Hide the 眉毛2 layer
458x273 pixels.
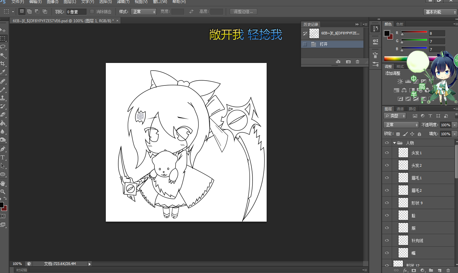coord(387,190)
